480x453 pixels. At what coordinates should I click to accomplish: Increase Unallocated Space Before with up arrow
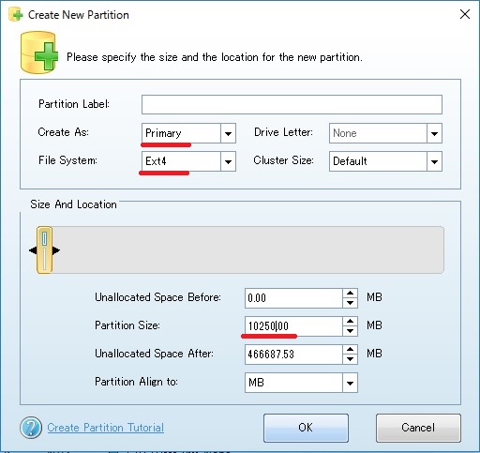[350, 294]
